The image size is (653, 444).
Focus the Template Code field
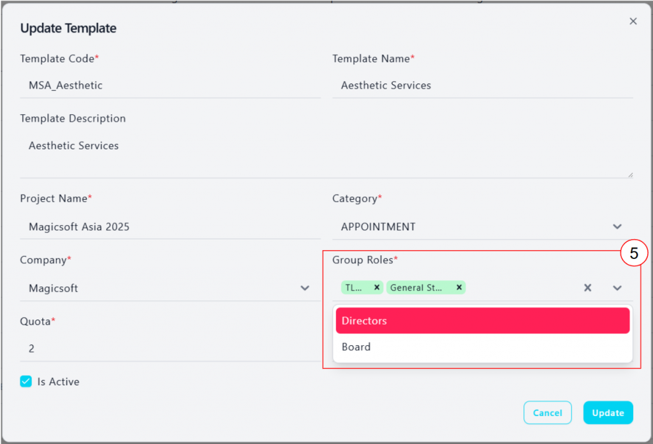pos(170,85)
